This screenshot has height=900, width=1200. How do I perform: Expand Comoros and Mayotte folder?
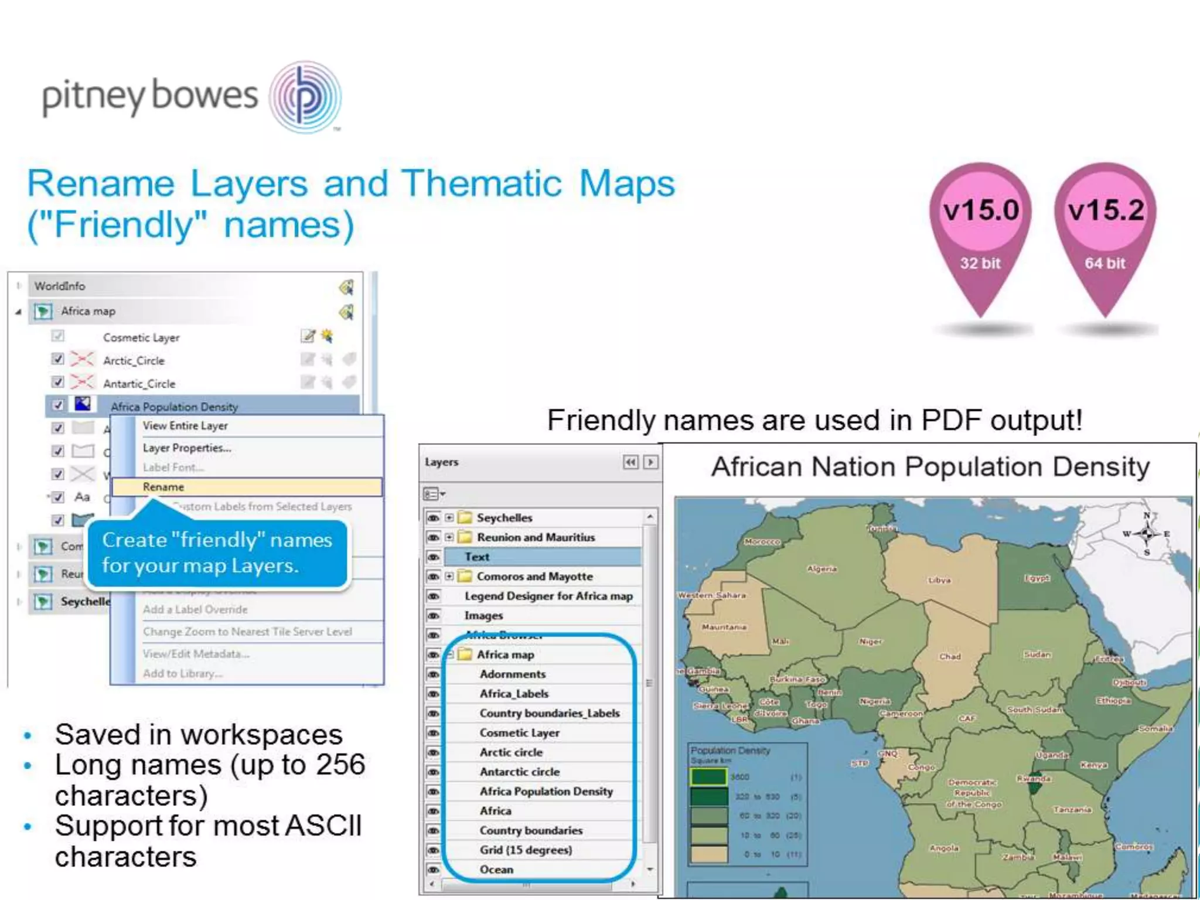(x=449, y=577)
